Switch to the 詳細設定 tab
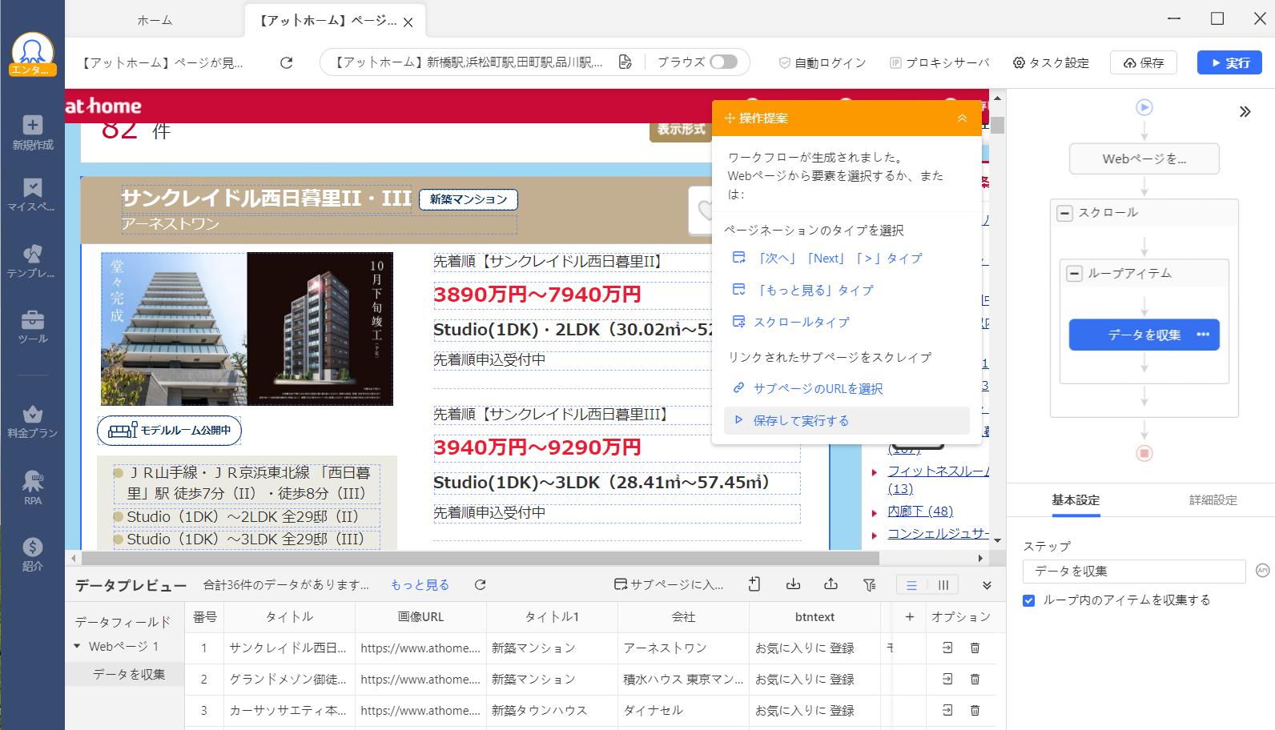 coord(1213,500)
